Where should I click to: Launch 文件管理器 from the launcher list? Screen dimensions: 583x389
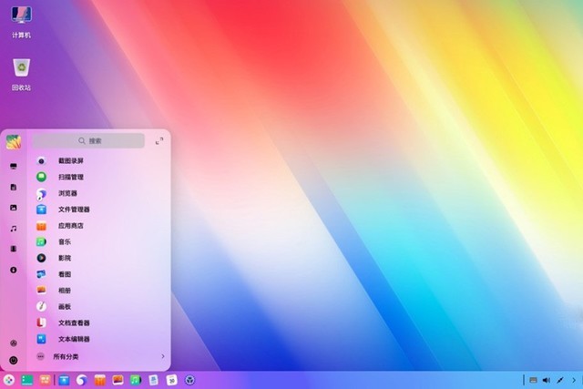coord(99,210)
